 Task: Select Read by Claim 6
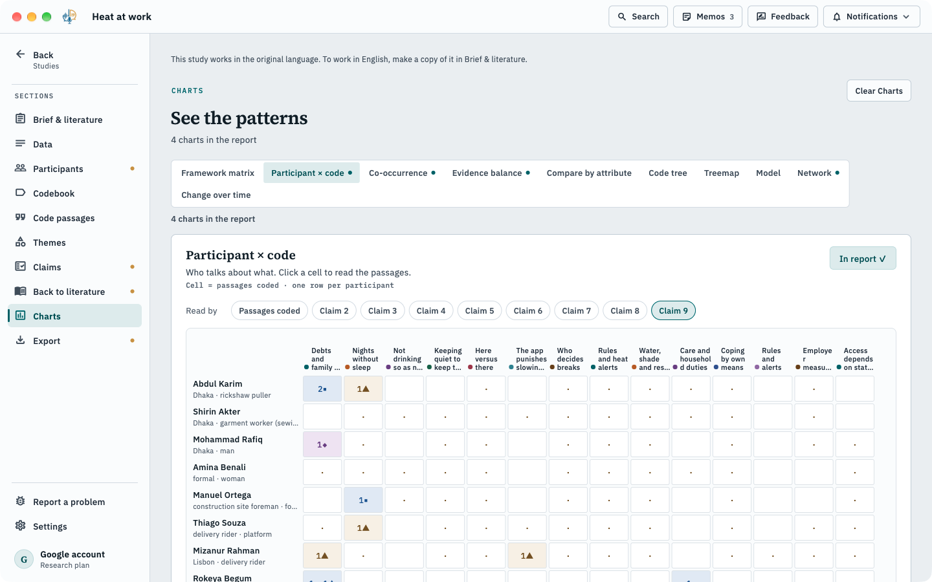pos(528,311)
